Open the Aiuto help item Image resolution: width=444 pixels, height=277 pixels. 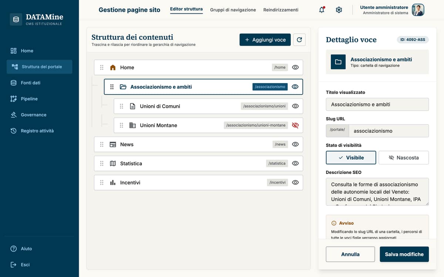(x=39, y=249)
